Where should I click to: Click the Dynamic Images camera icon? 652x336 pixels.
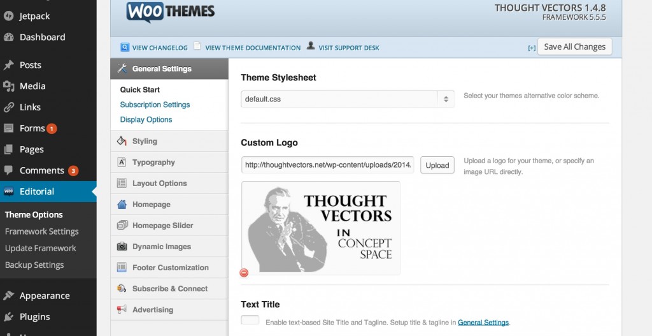pos(122,247)
